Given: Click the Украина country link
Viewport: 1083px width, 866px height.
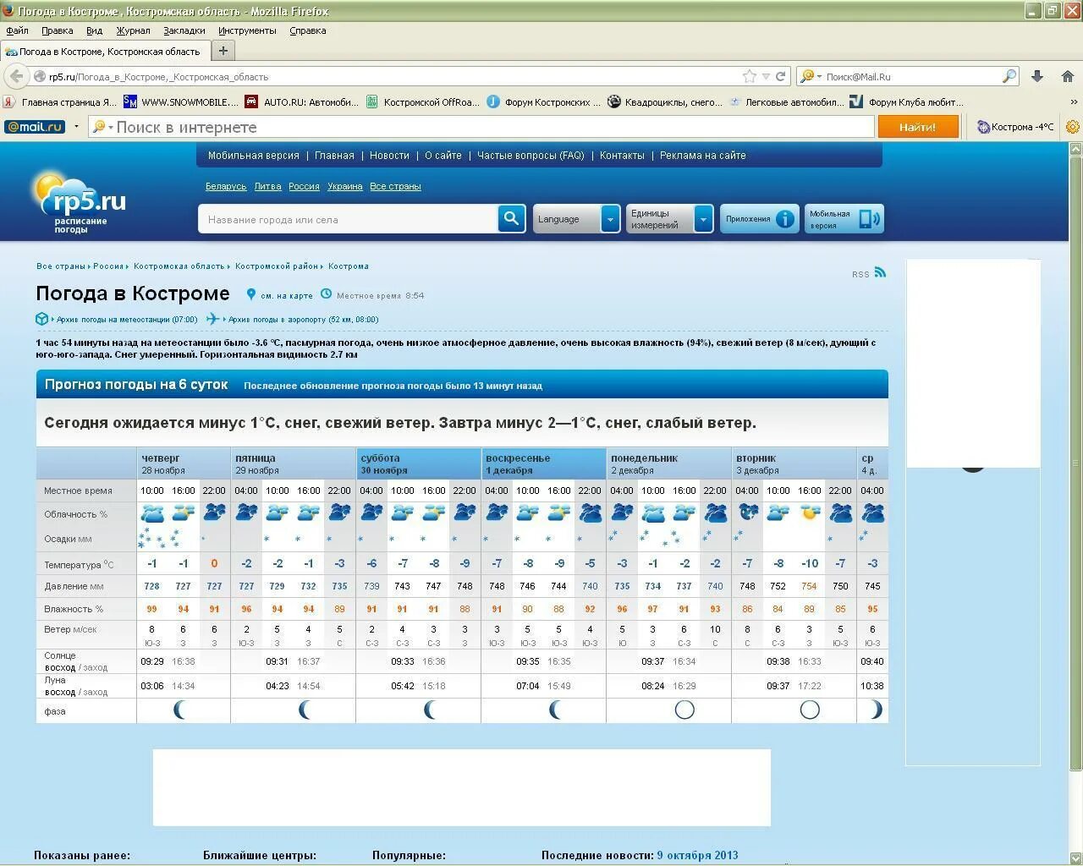Looking at the screenshot, I should [345, 186].
